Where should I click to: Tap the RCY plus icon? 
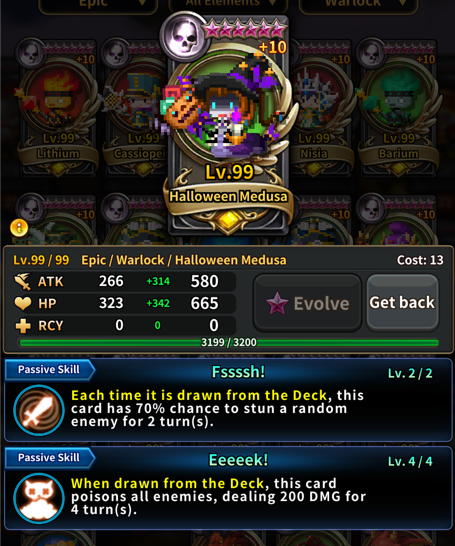(23, 325)
